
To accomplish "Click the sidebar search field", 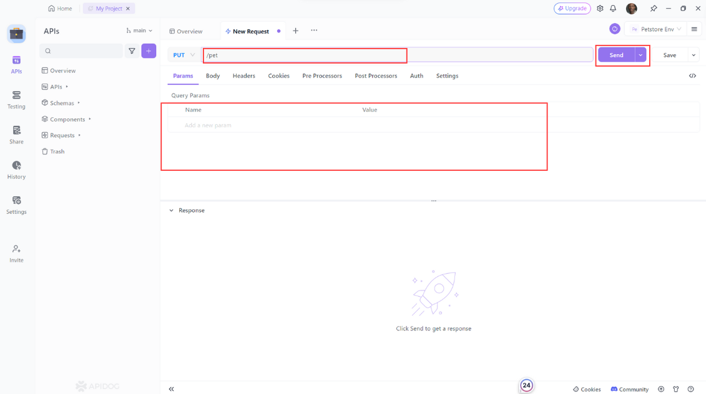I will coord(81,51).
